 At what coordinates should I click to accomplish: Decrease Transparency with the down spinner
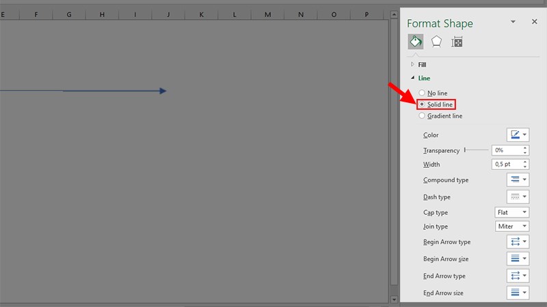pyautogui.click(x=525, y=152)
